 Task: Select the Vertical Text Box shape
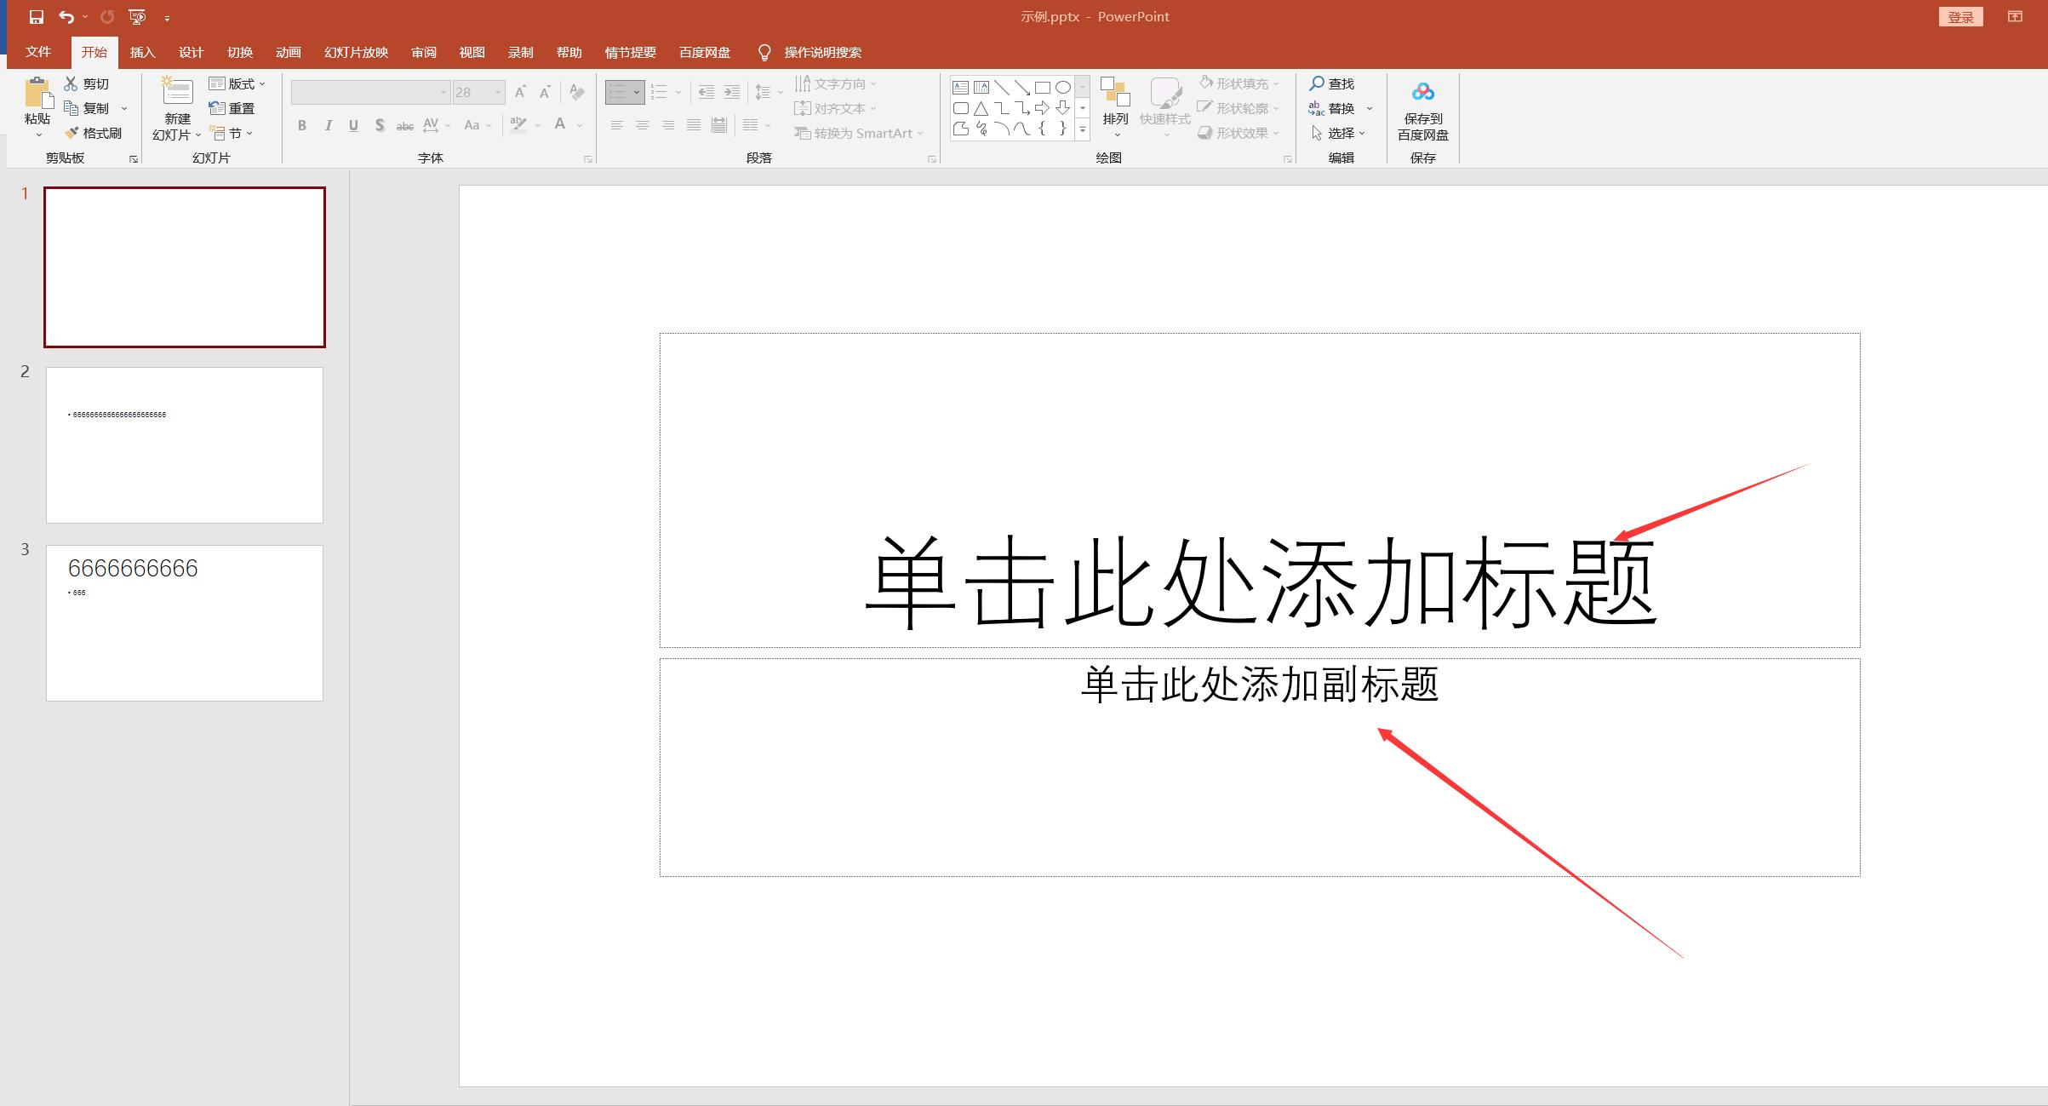[x=981, y=87]
